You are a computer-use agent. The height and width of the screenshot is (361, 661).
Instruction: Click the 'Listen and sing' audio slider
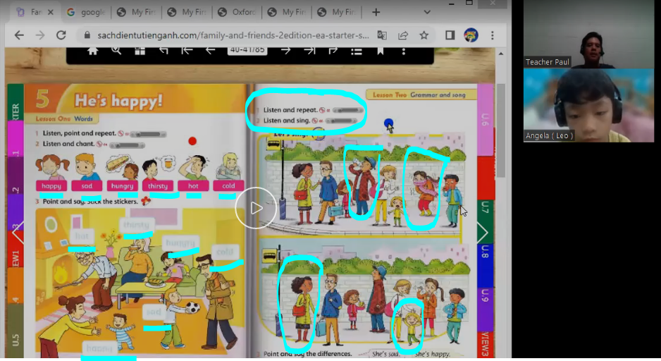coord(340,121)
